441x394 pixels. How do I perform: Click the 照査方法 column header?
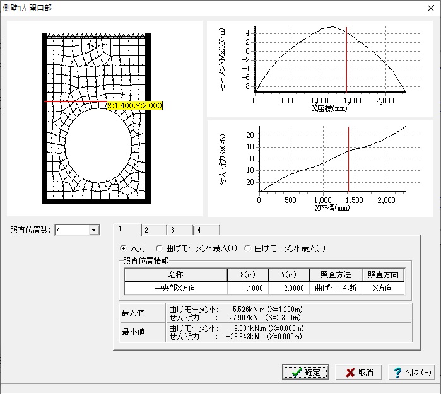(x=336, y=275)
